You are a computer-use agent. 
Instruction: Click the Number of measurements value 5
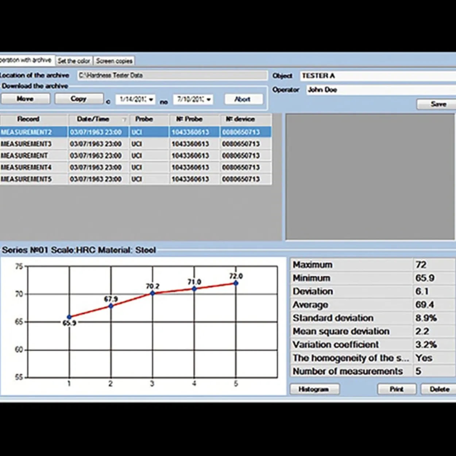[418, 371]
